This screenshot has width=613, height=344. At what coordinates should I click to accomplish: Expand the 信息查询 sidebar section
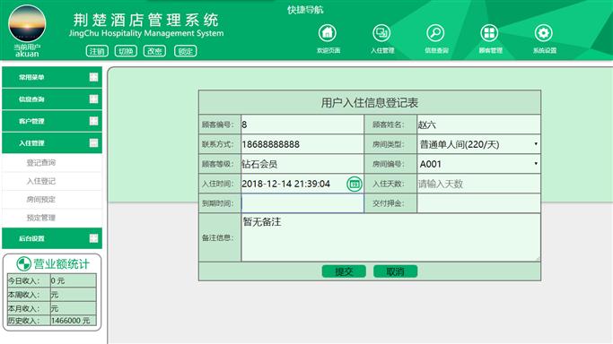pyautogui.click(x=52, y=99)
